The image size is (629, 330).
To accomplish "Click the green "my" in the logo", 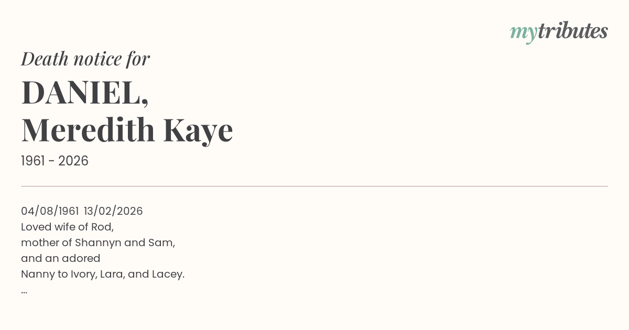I will coord(523,32).
